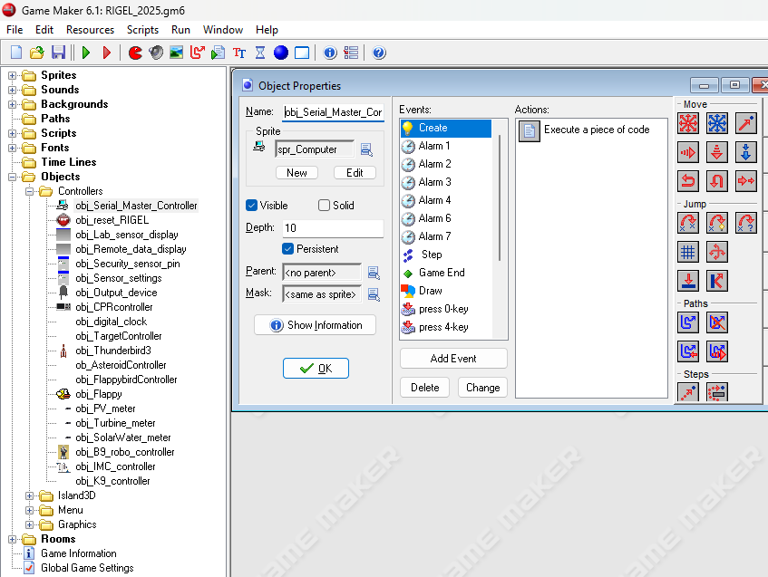This screenshot has height=577, width=768.
Task: Uncheck the Visible checkbox
Action: click(253, 206)
